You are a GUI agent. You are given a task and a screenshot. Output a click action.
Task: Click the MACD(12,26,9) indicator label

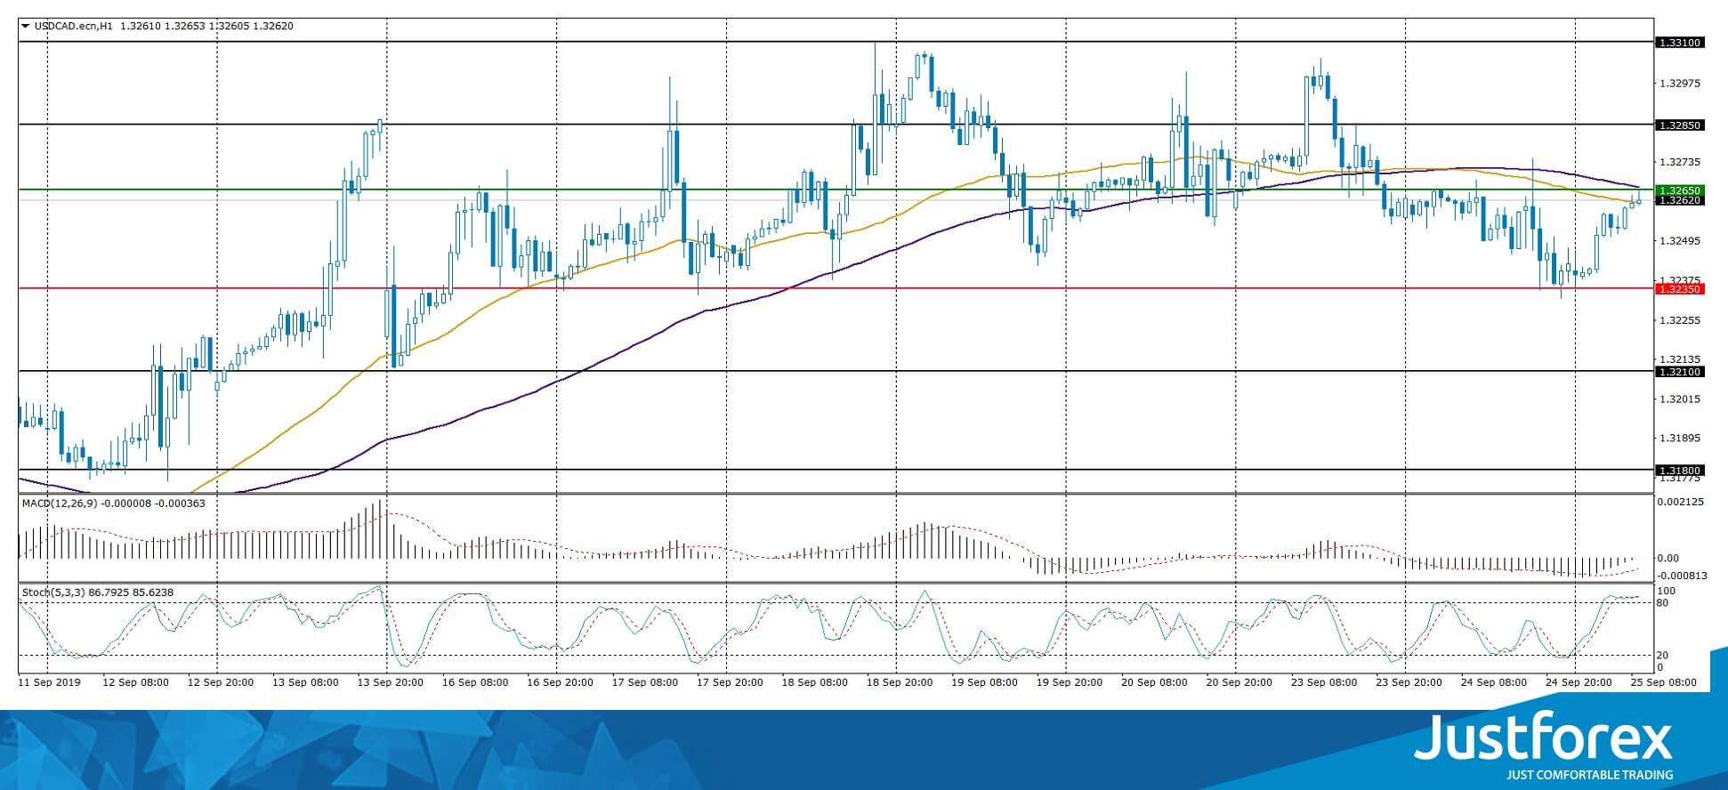61,504
